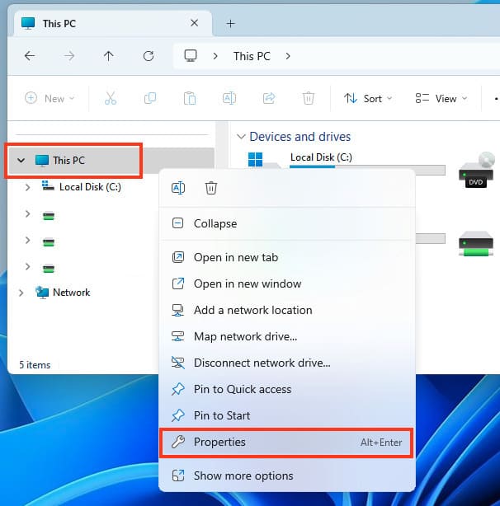Click the Delete trash toolbar icon
The height and width of the screenshot is (506, 500).
coord(309,98)
